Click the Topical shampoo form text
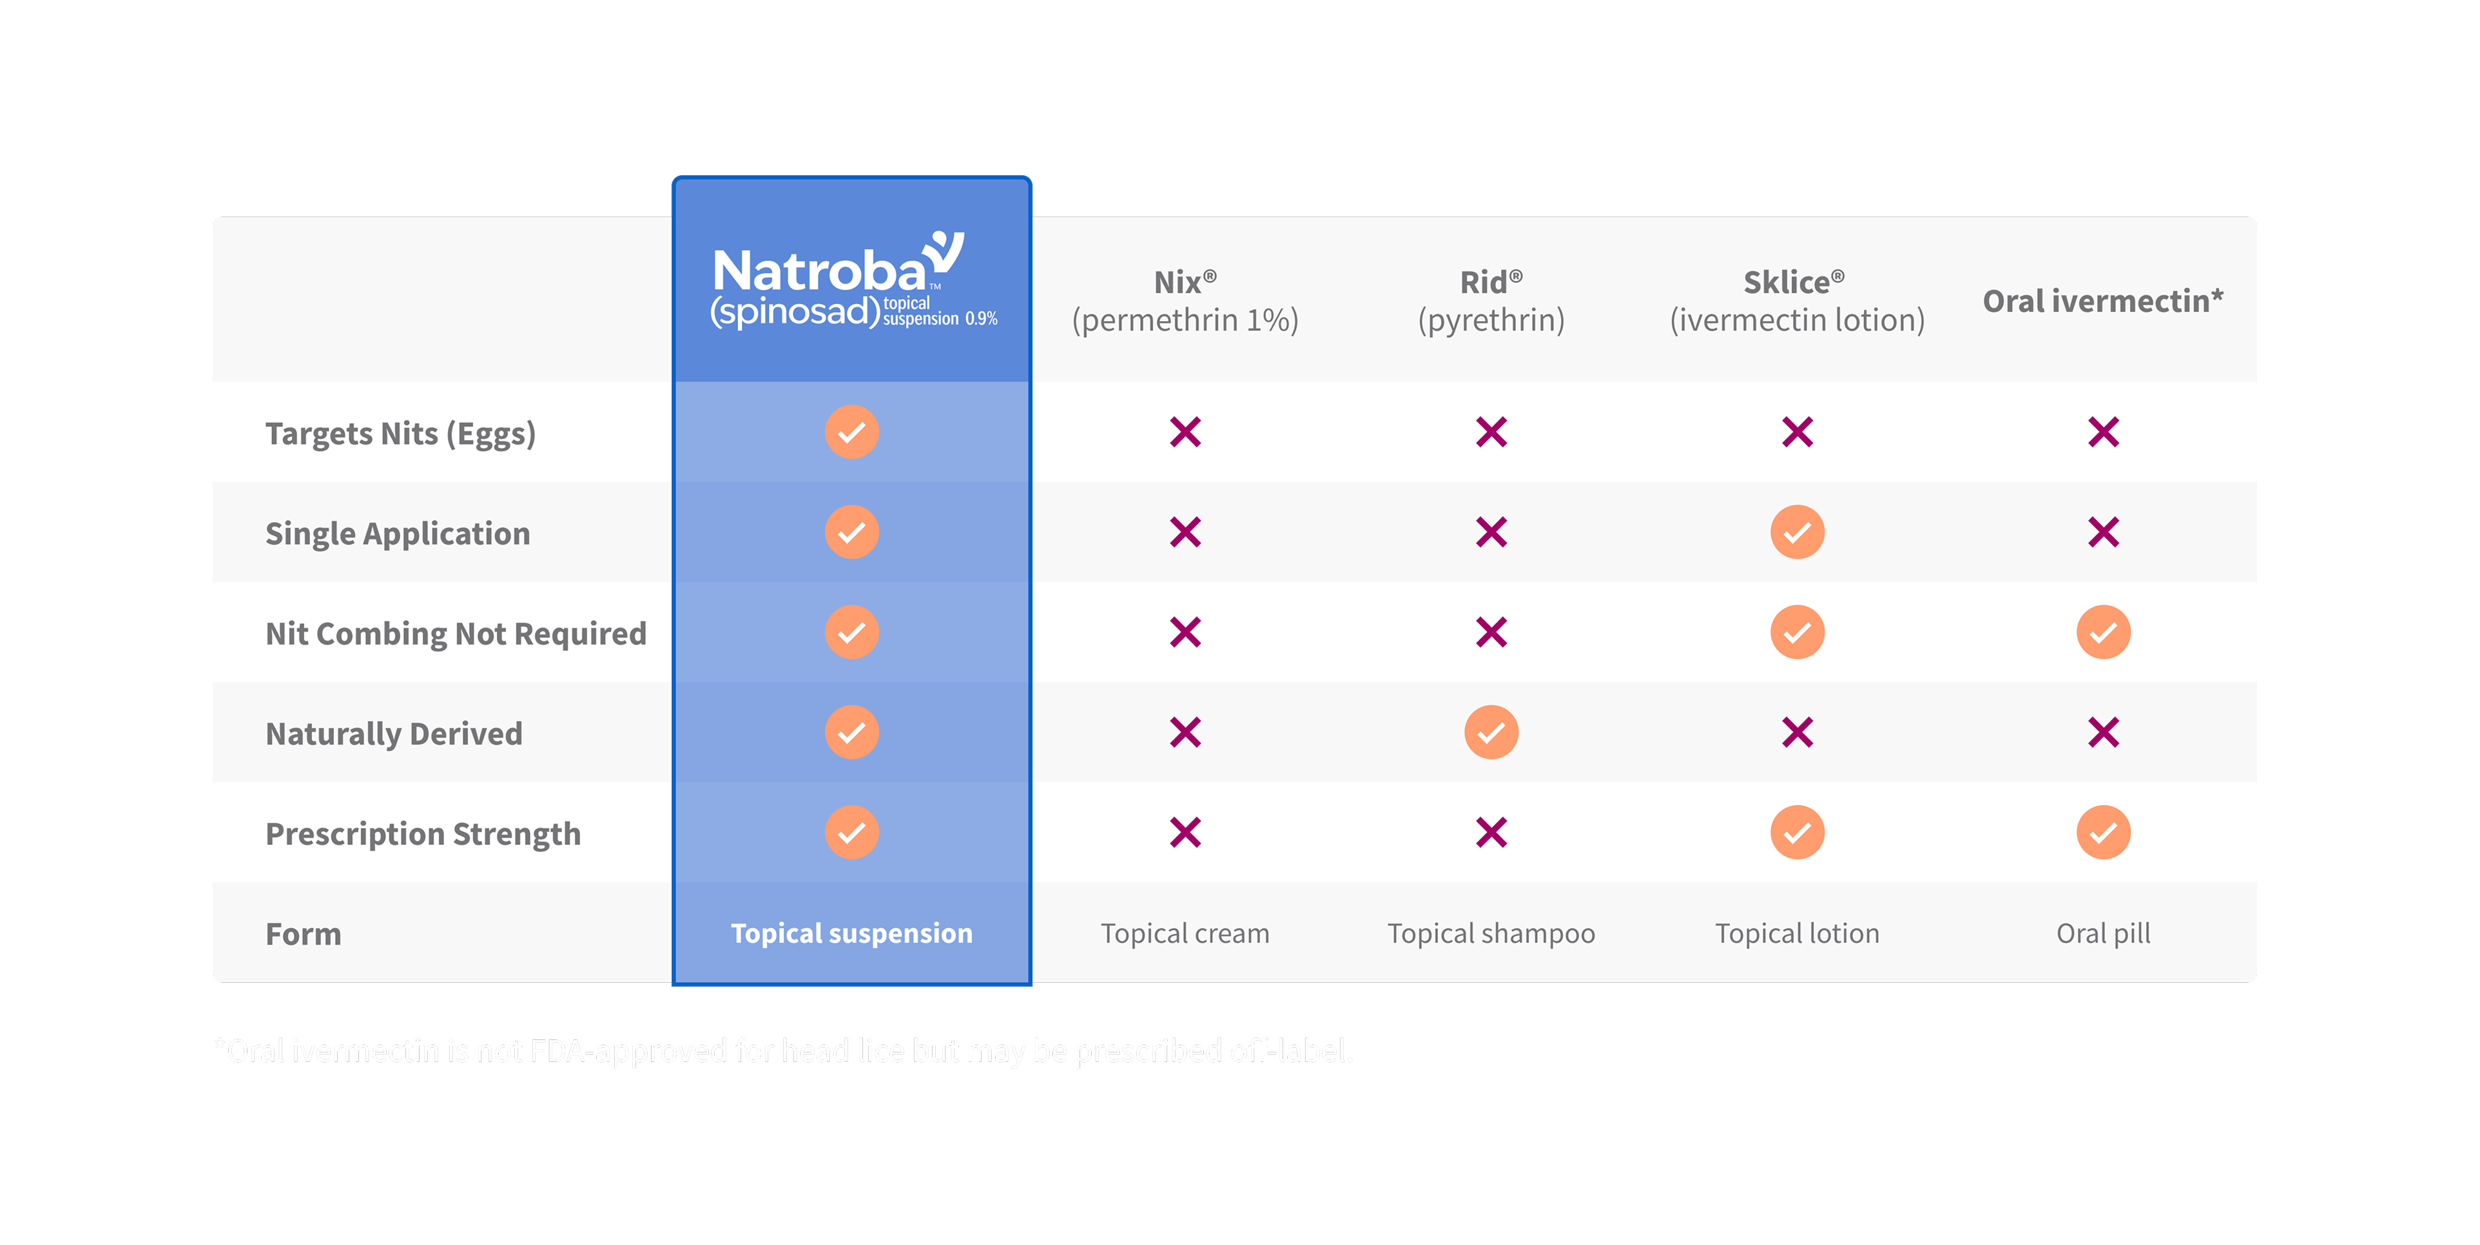This screenshot has height=1245, width=2480. 1491,933
